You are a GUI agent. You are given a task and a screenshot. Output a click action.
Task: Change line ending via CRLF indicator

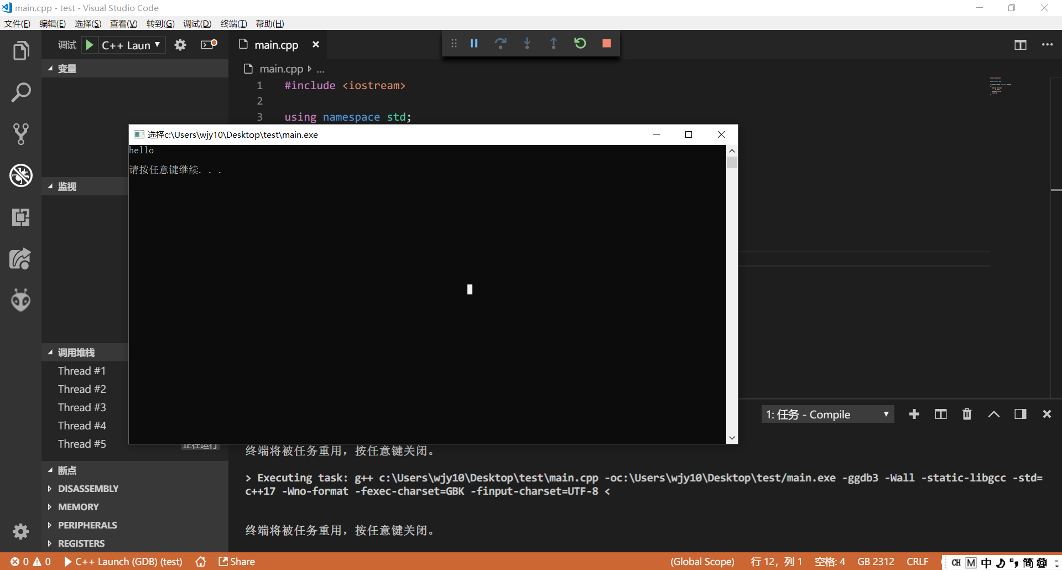pos(918,562)
